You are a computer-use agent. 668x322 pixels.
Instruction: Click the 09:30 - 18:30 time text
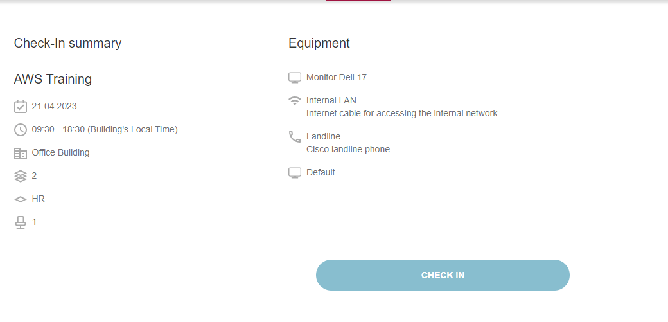click(x=105, y=129)
